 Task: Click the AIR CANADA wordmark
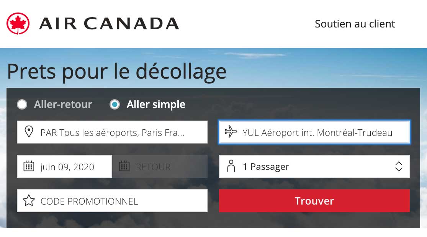coord(109,24)
